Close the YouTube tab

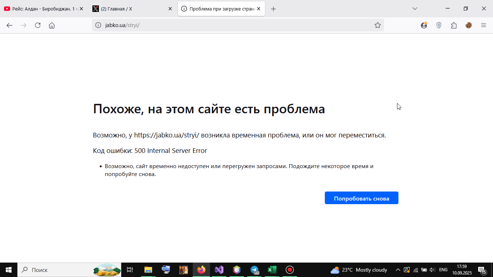[81, 9]
